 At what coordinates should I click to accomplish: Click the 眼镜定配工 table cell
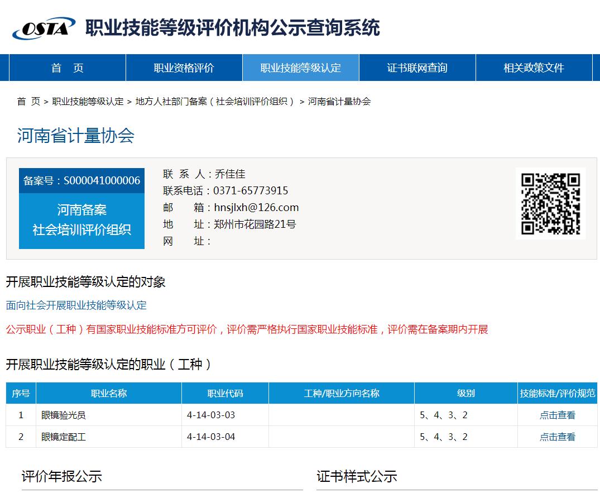pos(109,437)
